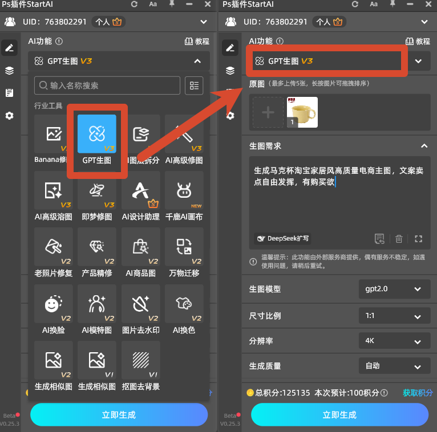Viewport: 437px width, 432px height.
Task: Collapse the GPT生图 V3 dropdown in left panel
Action: (197, 61)
